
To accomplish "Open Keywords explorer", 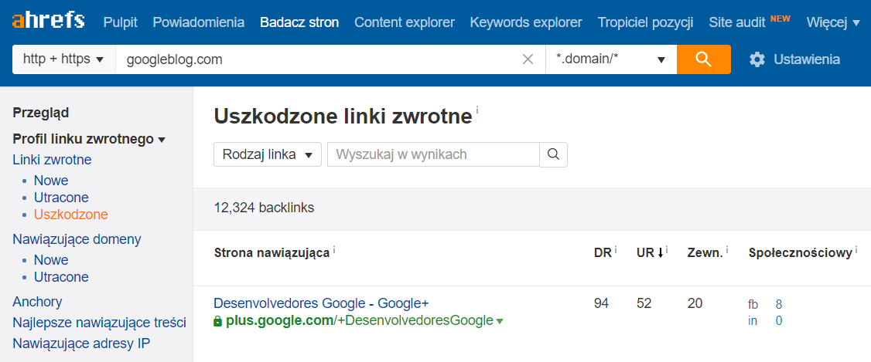I will click(526, 22).
